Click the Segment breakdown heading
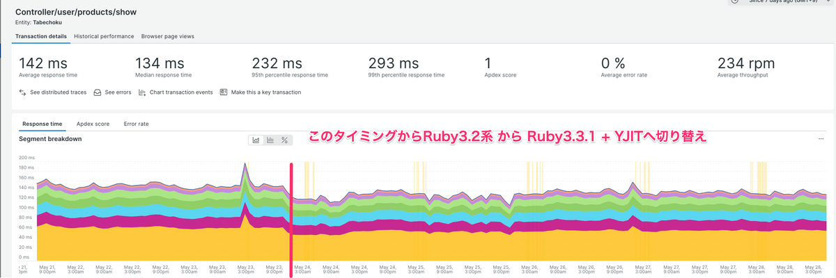Viewport: 836px width, 278px height. click(x=50, y=139)
